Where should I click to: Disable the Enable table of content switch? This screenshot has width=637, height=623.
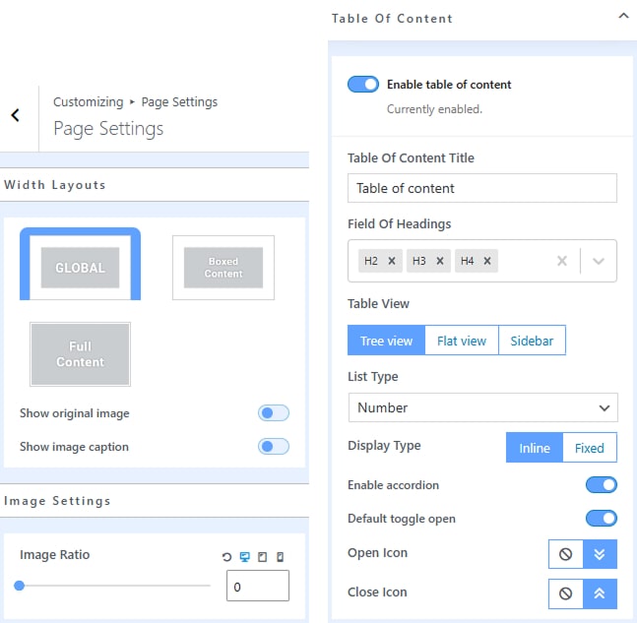click(363, 85)
